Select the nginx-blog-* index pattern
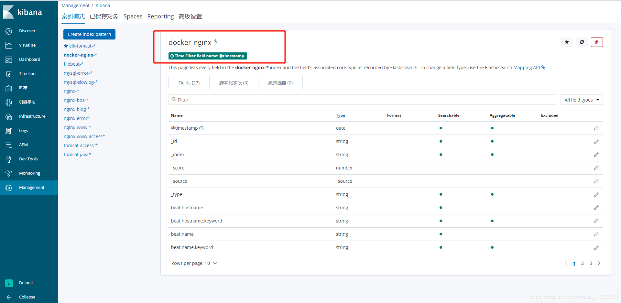The image size is (621, 303). tap(77, 109)
